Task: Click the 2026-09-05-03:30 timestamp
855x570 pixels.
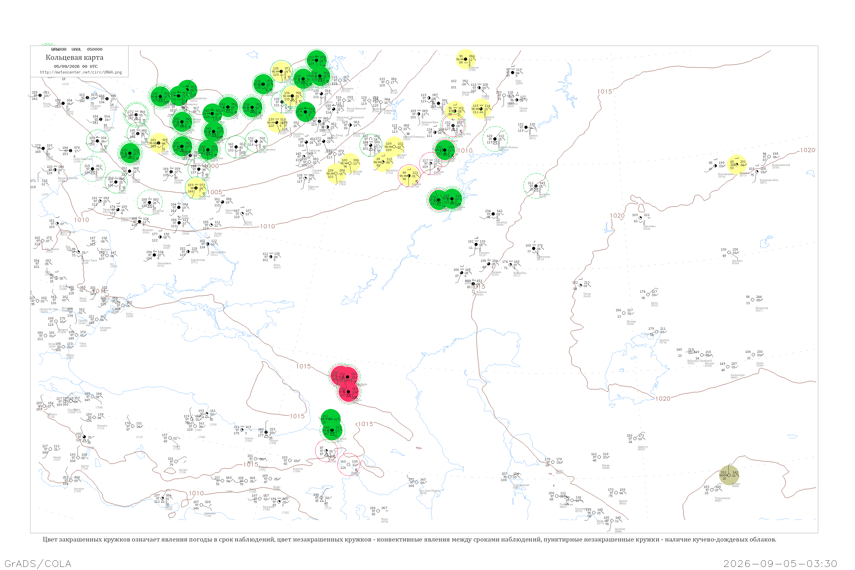Action: pos(780,564)
